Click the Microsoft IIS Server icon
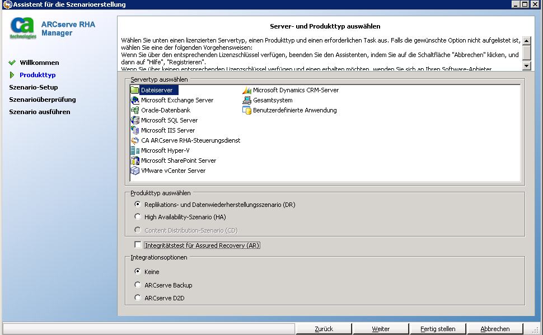 135,130
